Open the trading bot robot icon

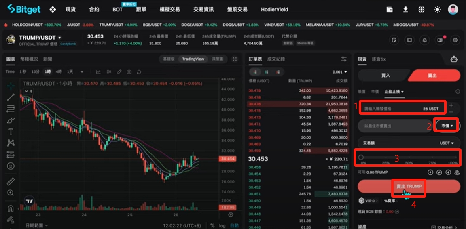pyautogui.click(x=453, y=59)
